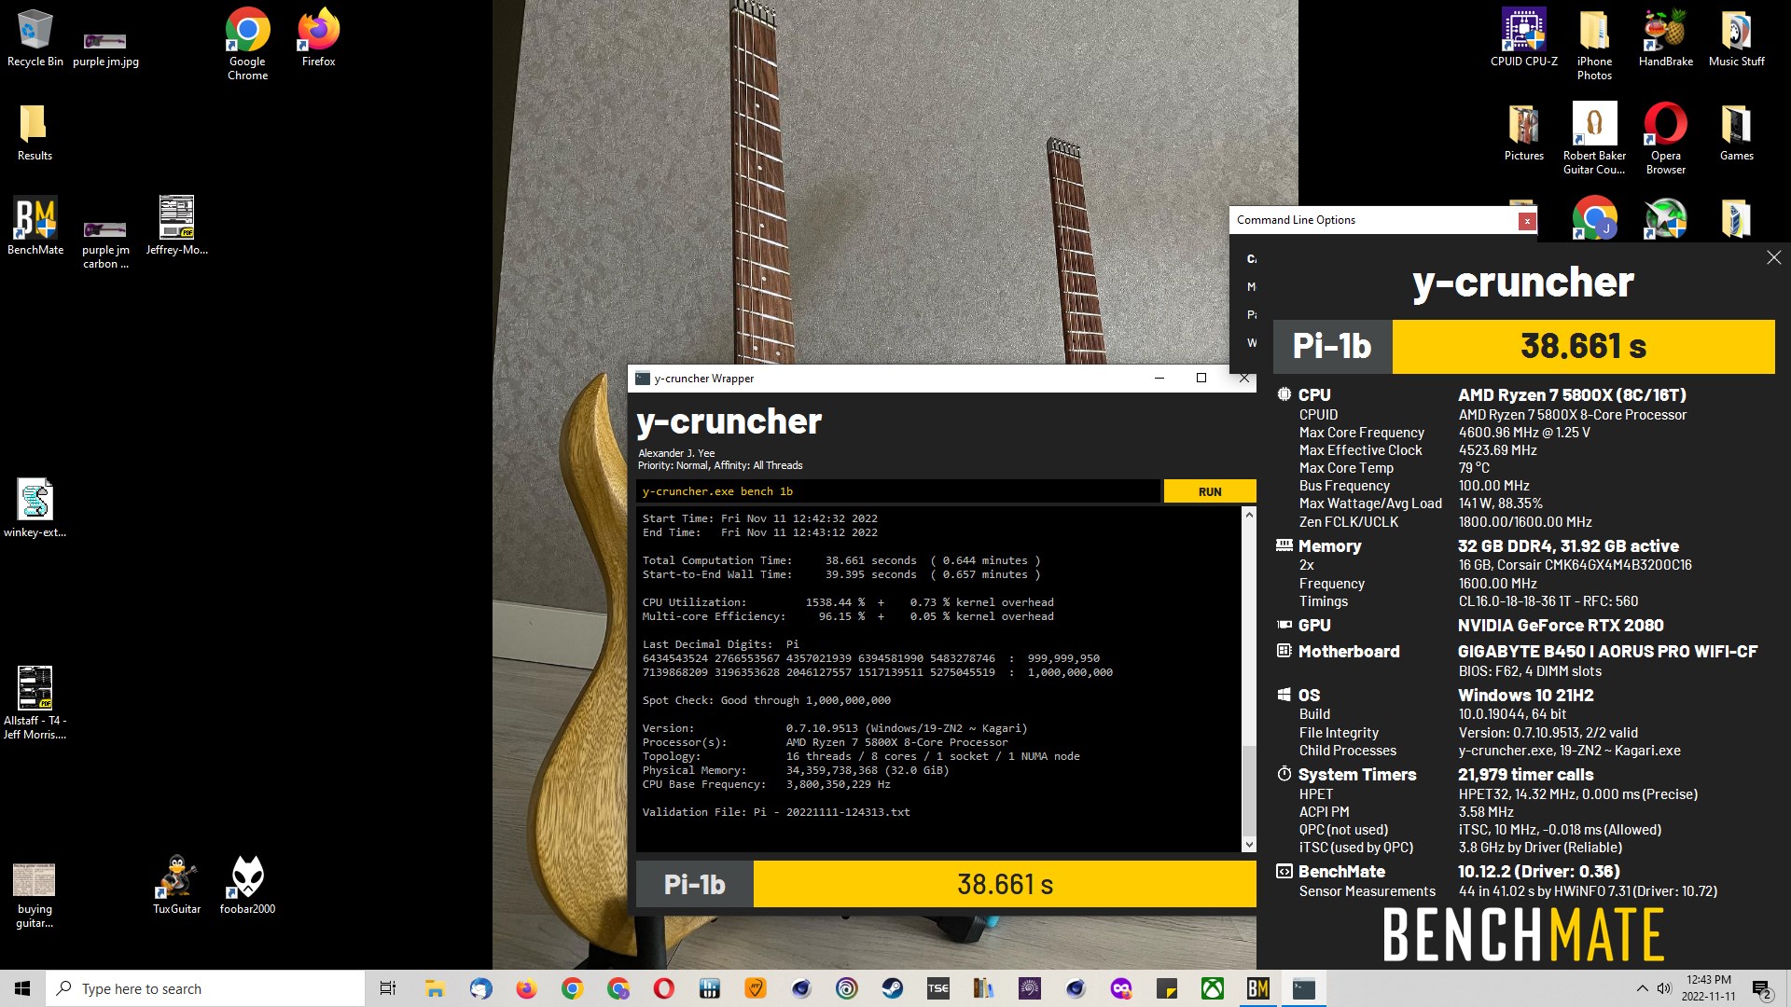Open the Recycle Bin desktop icon
1791x1007 pixels.
35,39
